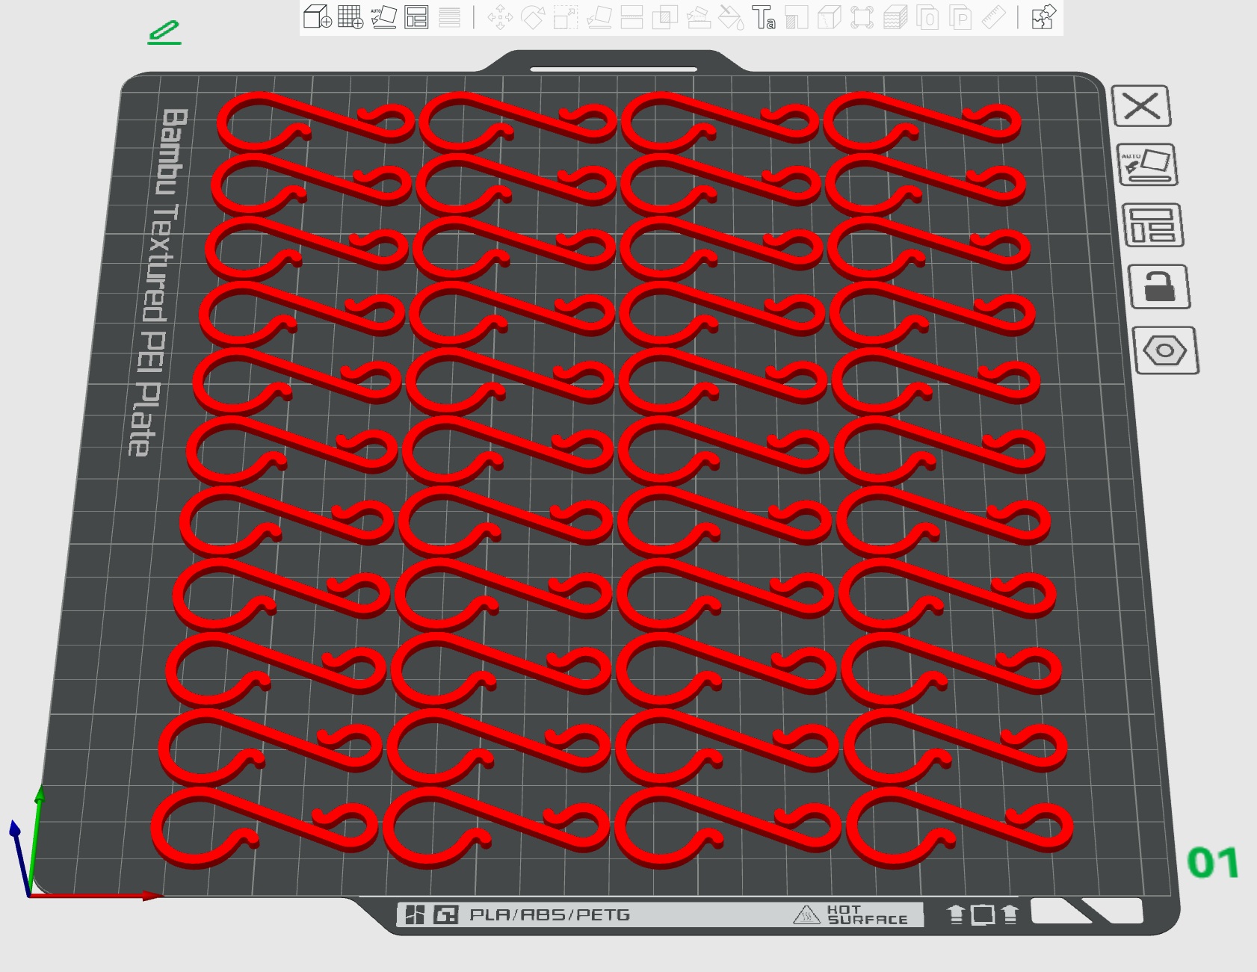Viewport: 1257px width, 972px height.
Task: Select the Move tool arrows icon
Action: (x=500, y=16)
